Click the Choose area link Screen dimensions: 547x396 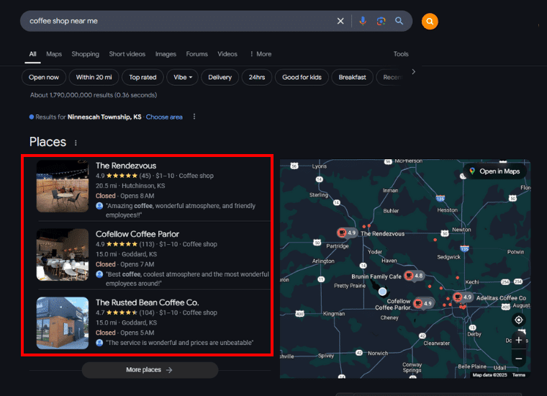coord(164,117)
